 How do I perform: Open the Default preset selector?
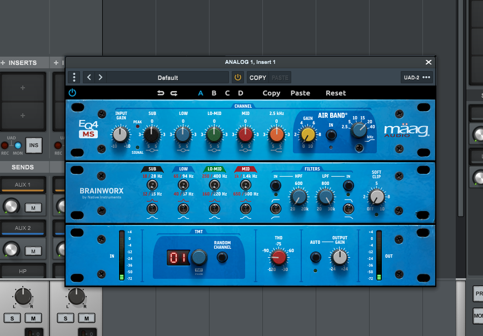point(167,77)
